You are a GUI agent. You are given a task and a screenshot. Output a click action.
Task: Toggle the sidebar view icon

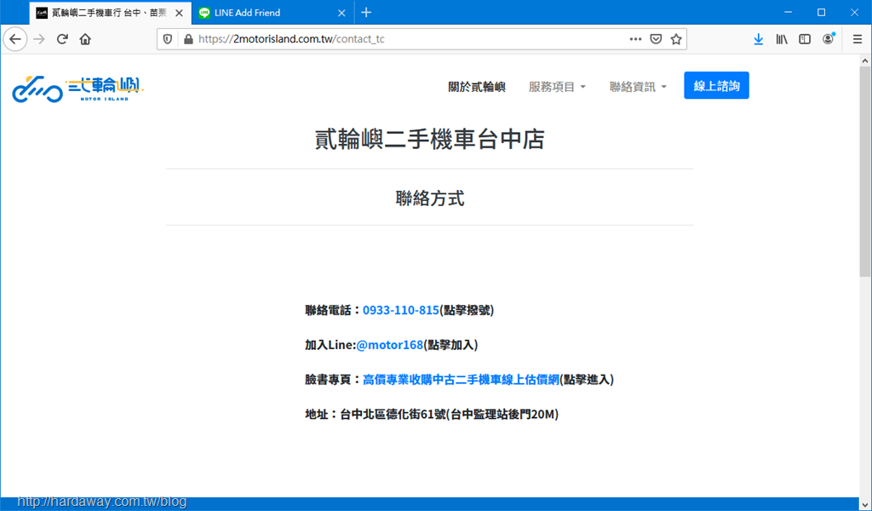pyautogui.click(x=805, y=39)
